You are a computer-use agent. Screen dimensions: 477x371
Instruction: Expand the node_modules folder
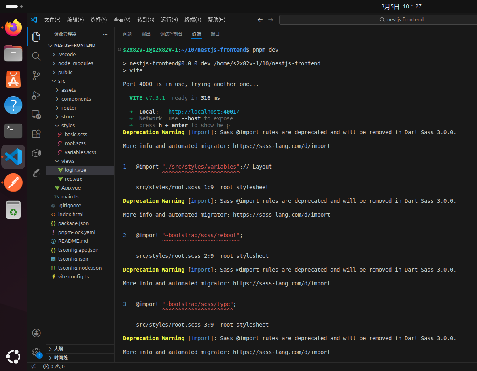point(75,63)
